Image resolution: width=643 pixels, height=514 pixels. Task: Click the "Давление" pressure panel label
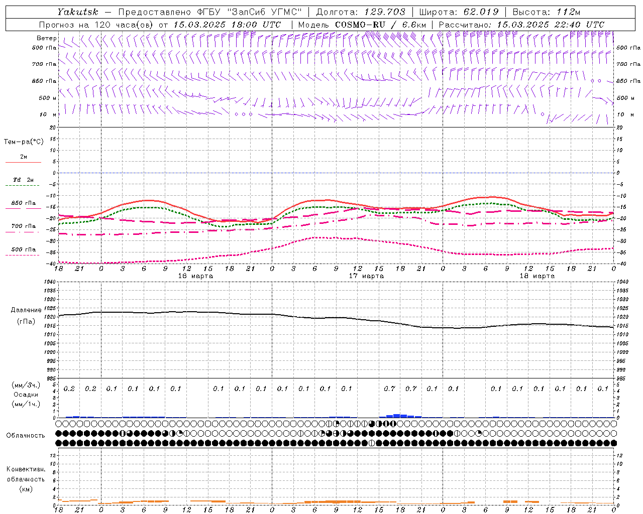click(x=26, y=310)
